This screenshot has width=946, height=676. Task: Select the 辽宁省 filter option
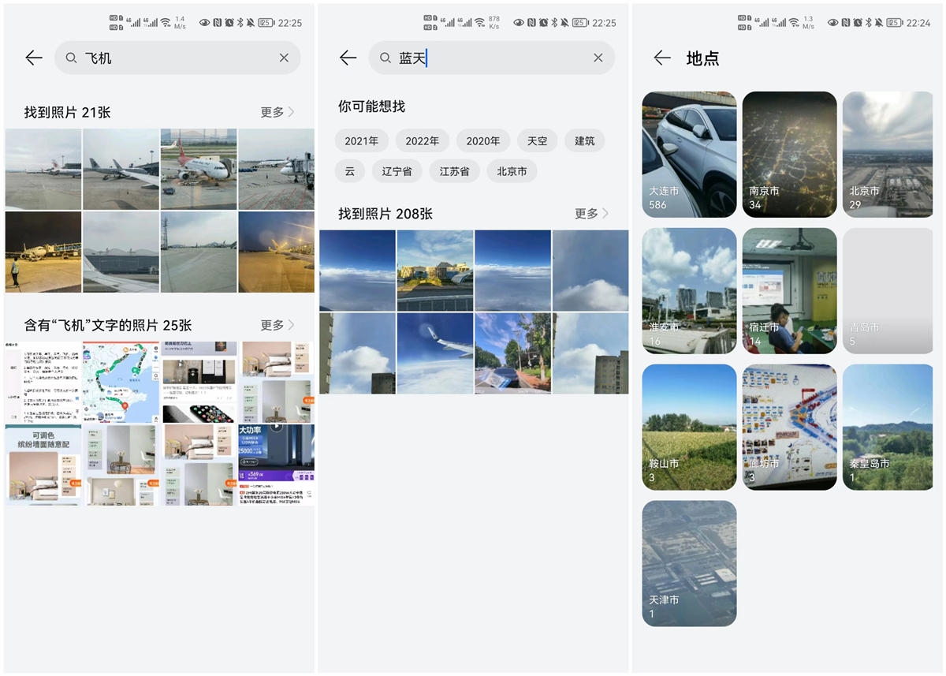pyautogui.click(x=397, y=170)
